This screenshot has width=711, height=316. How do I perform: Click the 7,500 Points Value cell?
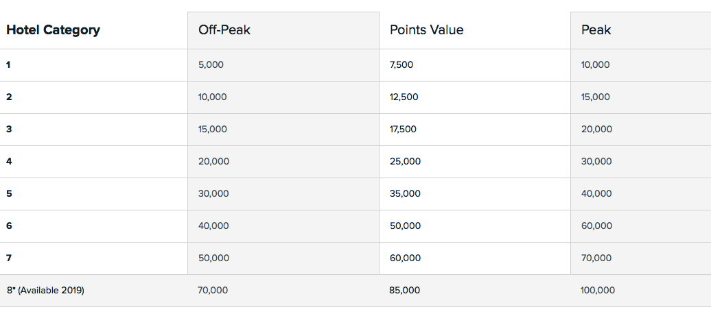click(401, 65)
